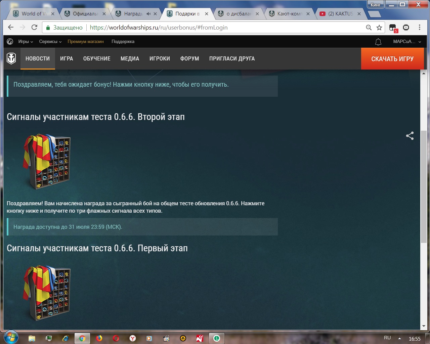
Task: Launch Internet Explorer from the taskbar
Action: 66,338
